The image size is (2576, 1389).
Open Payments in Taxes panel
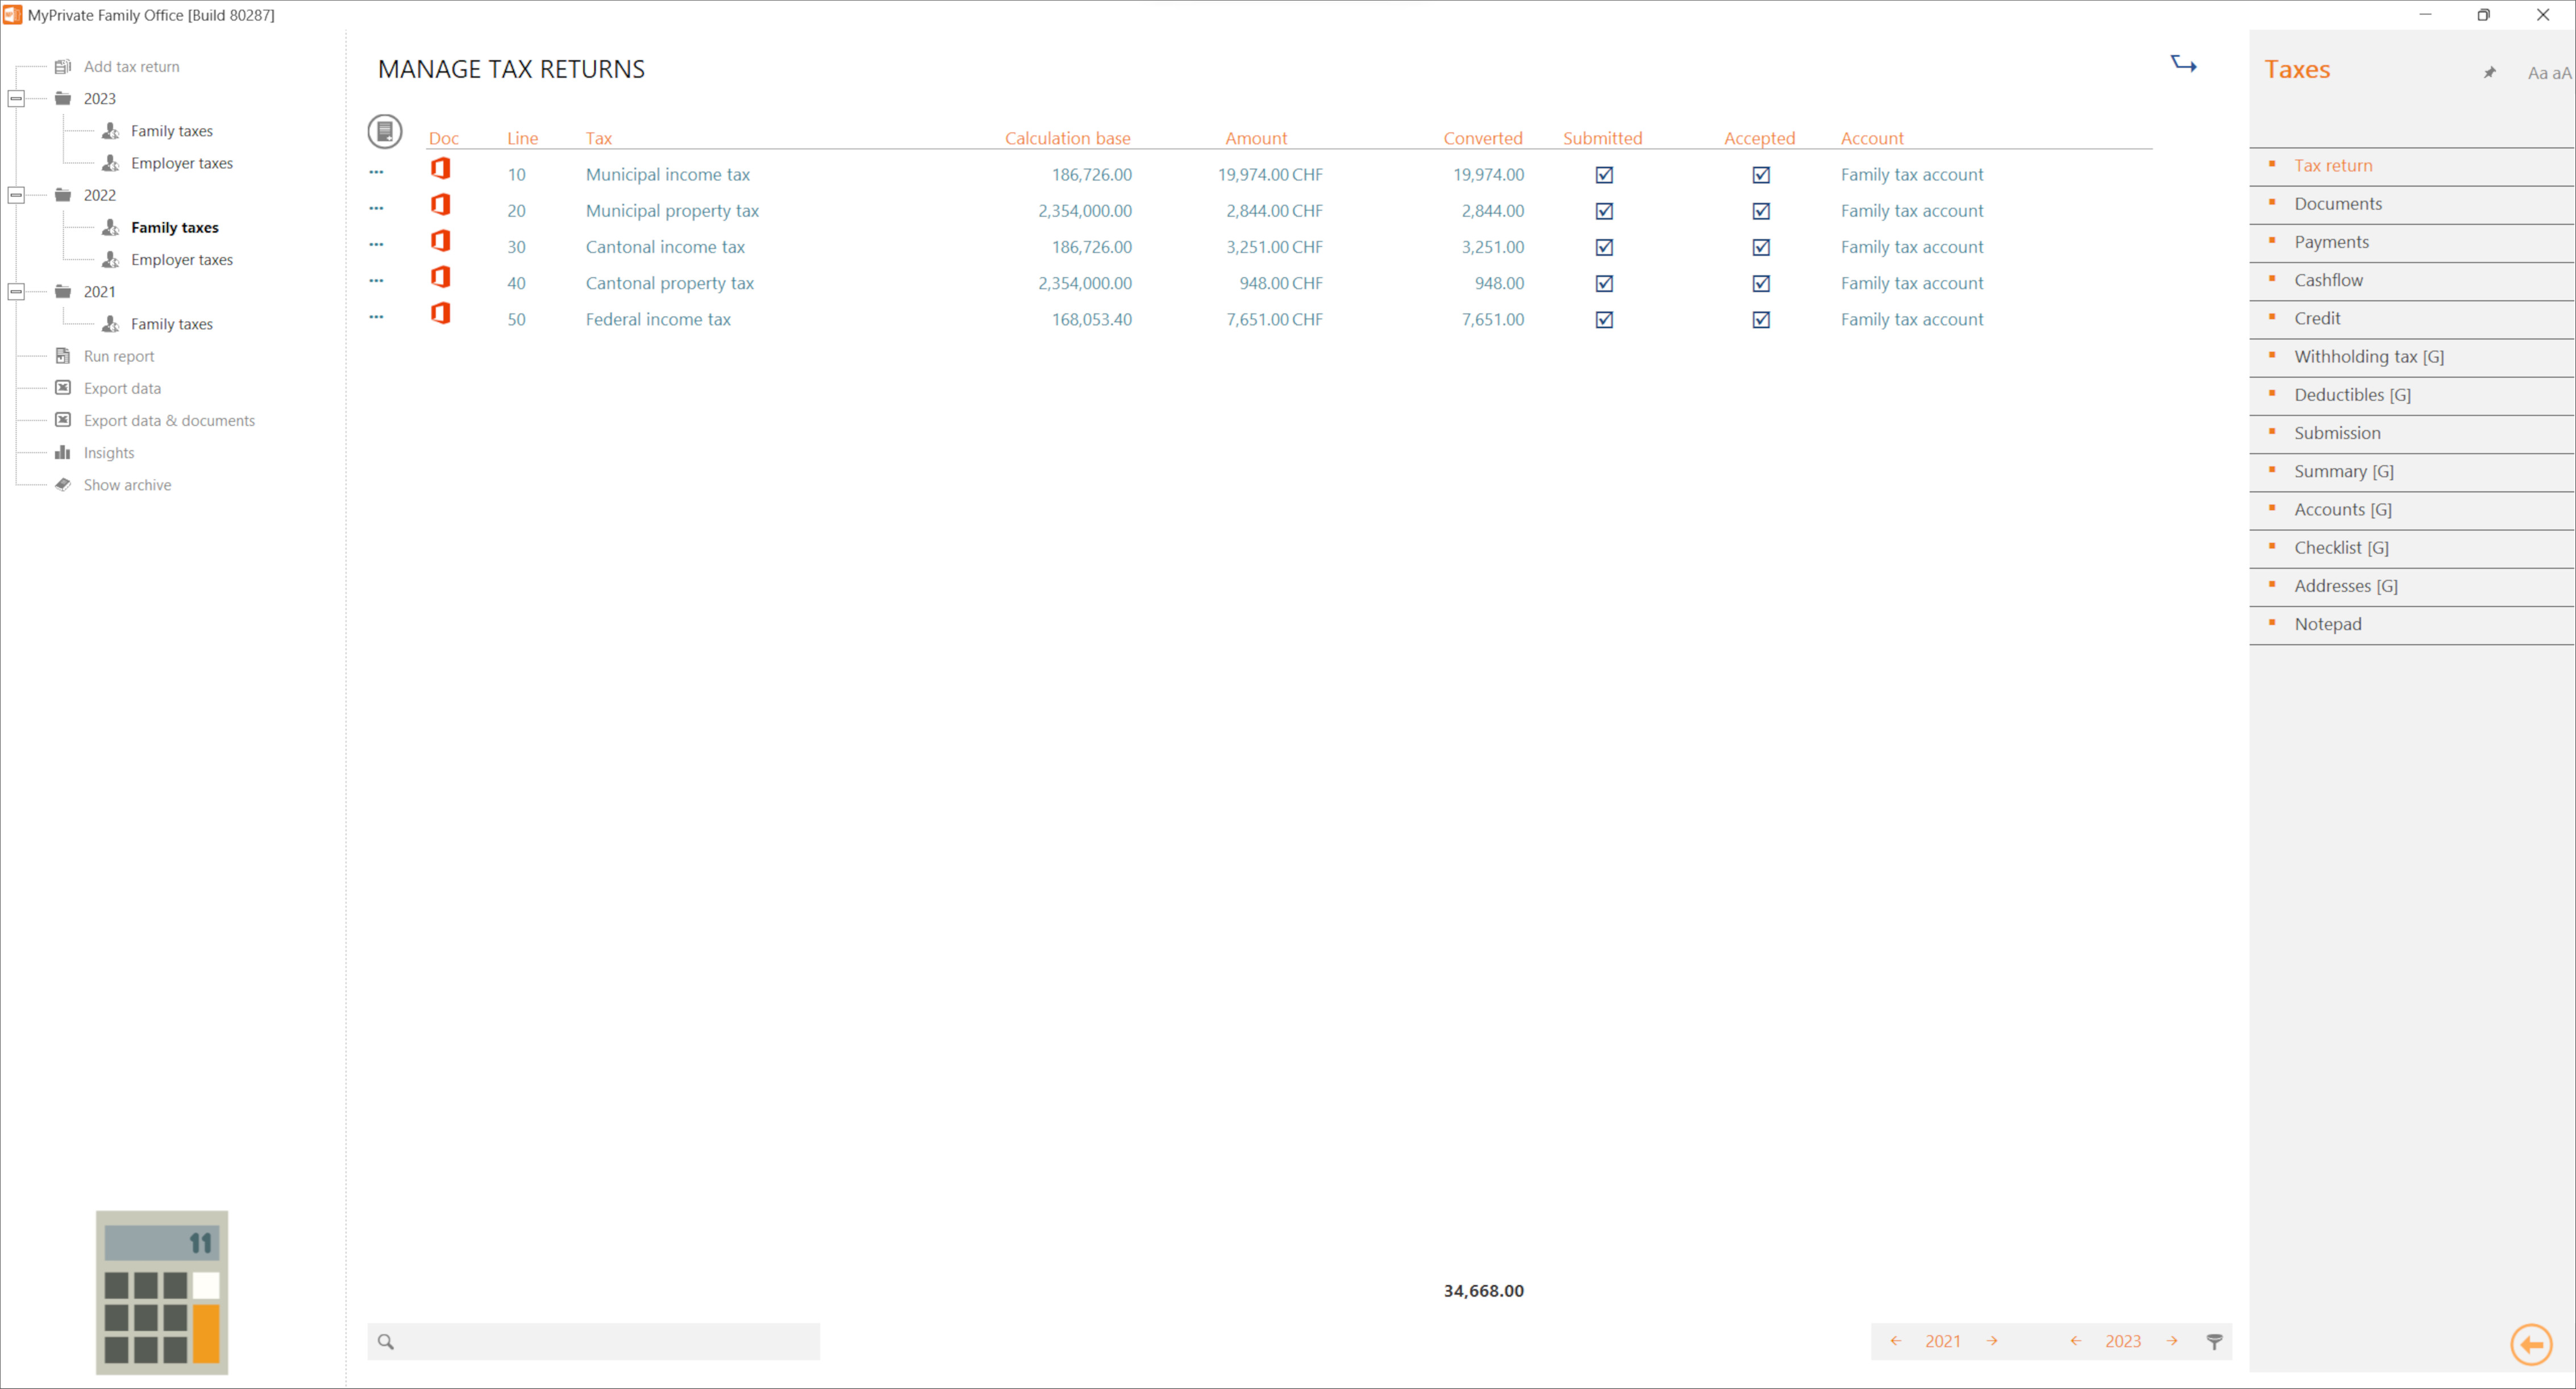coord(2331,242)
